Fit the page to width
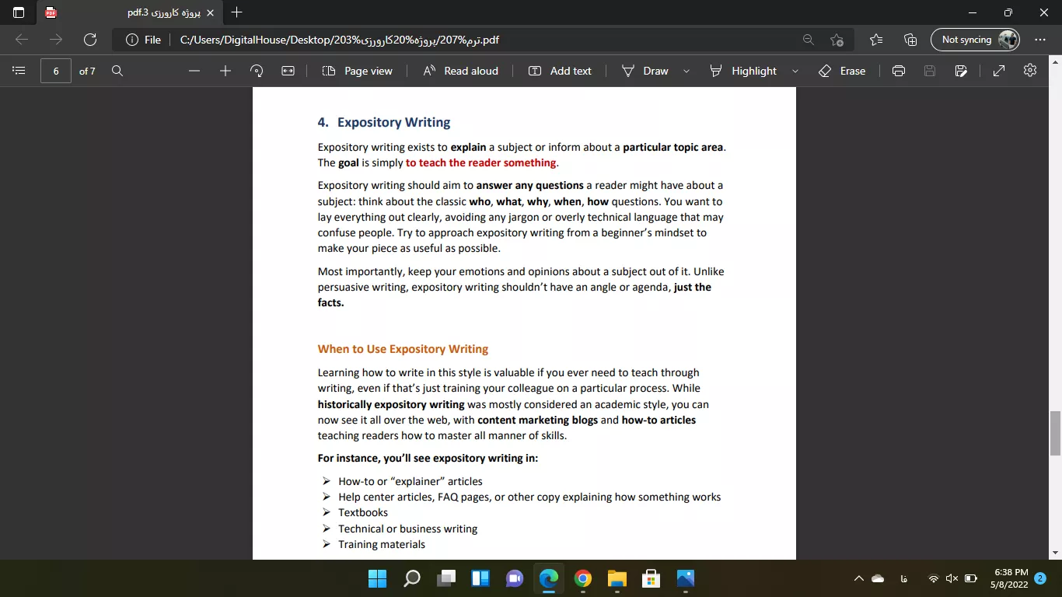Image resolution: width=1062 pixels, height=597 pixels. pyautogui.click(x=288, y=71)
